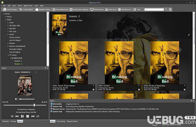Switch to the Transcoding tab
The image size is (196, 127).
pos(61,121)
